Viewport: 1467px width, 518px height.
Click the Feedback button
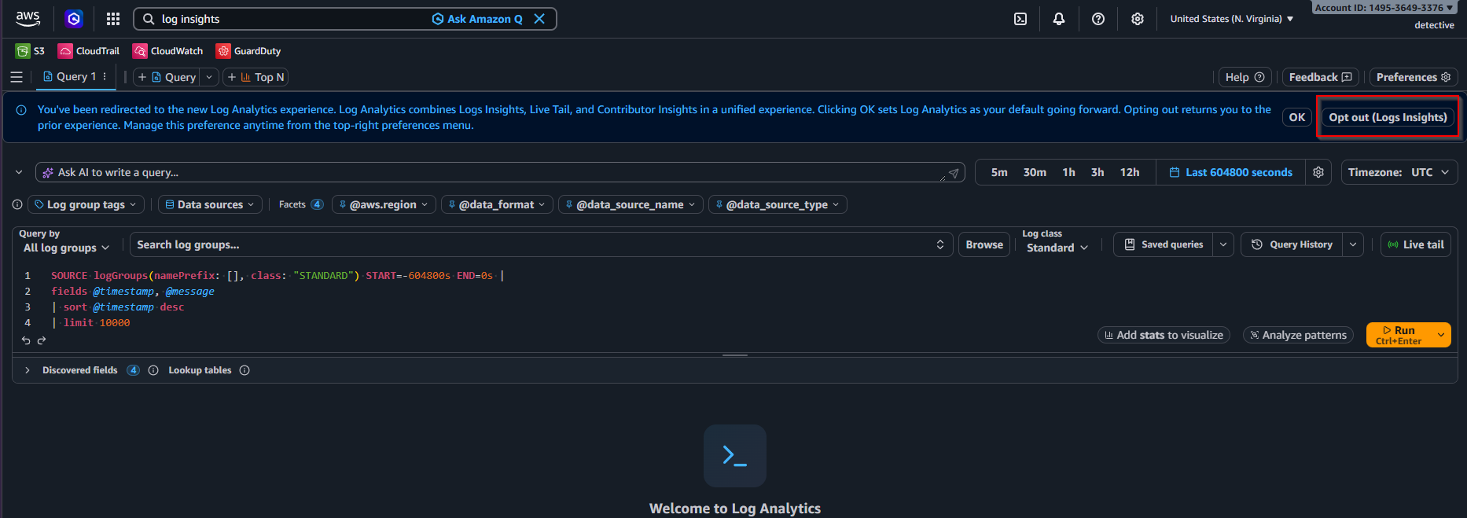point(1320,77)
